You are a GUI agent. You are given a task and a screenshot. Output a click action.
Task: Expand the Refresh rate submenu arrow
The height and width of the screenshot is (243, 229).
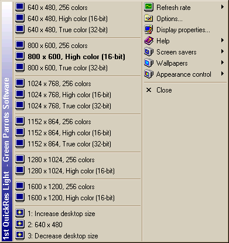tap(223, 7)
